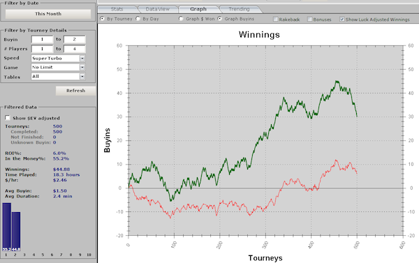Viewport: 419px width, 263px height.
Task: Open the Trending tab
Action: point(239,9)
